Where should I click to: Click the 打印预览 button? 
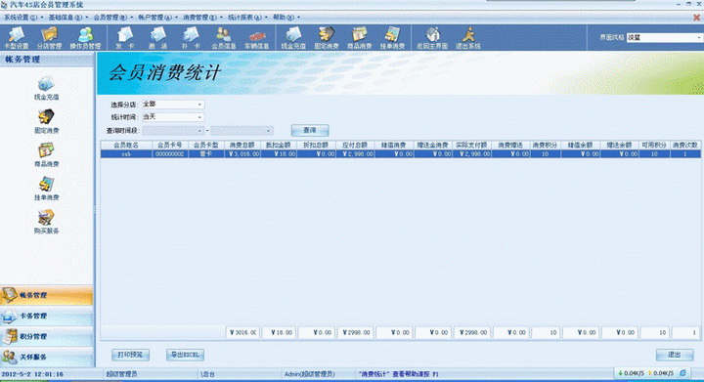pyautogui.click(x=130, y=355)
